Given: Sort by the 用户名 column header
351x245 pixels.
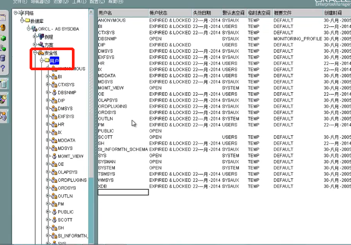Looking at the screenshot, I should coord(123,13).
